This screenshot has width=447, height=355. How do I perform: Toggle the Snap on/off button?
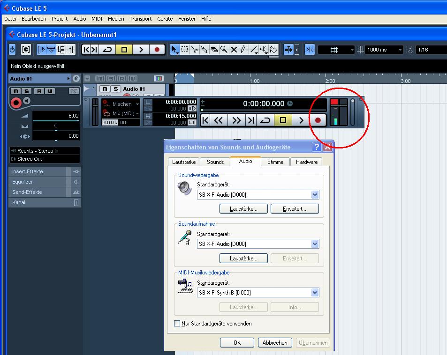pyautogui.click(x=310, y=50)
